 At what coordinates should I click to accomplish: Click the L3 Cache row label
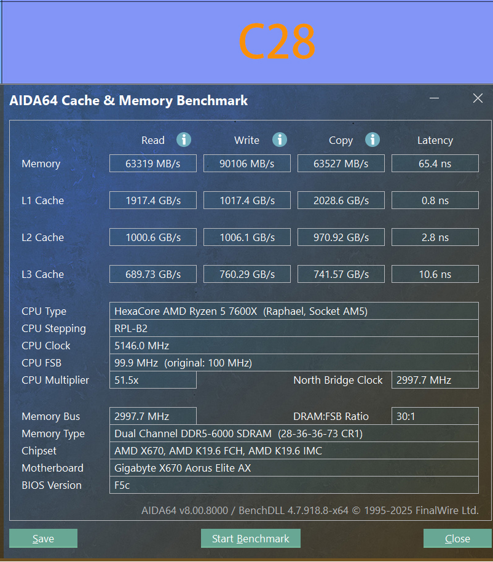(x=42, y=274)
